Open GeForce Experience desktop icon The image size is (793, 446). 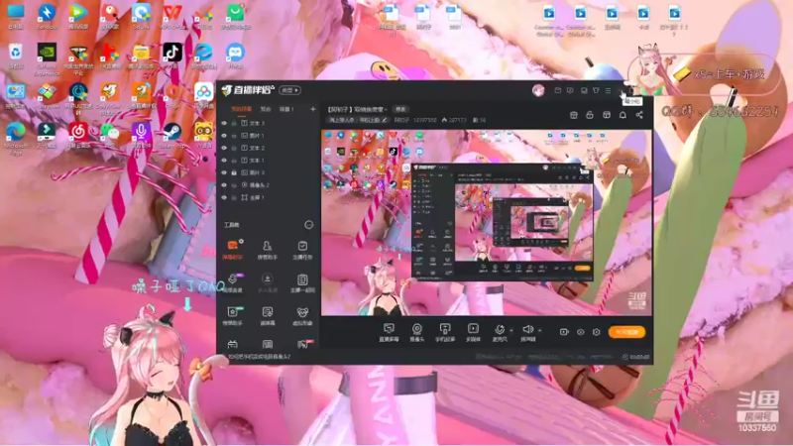(47, 59)
